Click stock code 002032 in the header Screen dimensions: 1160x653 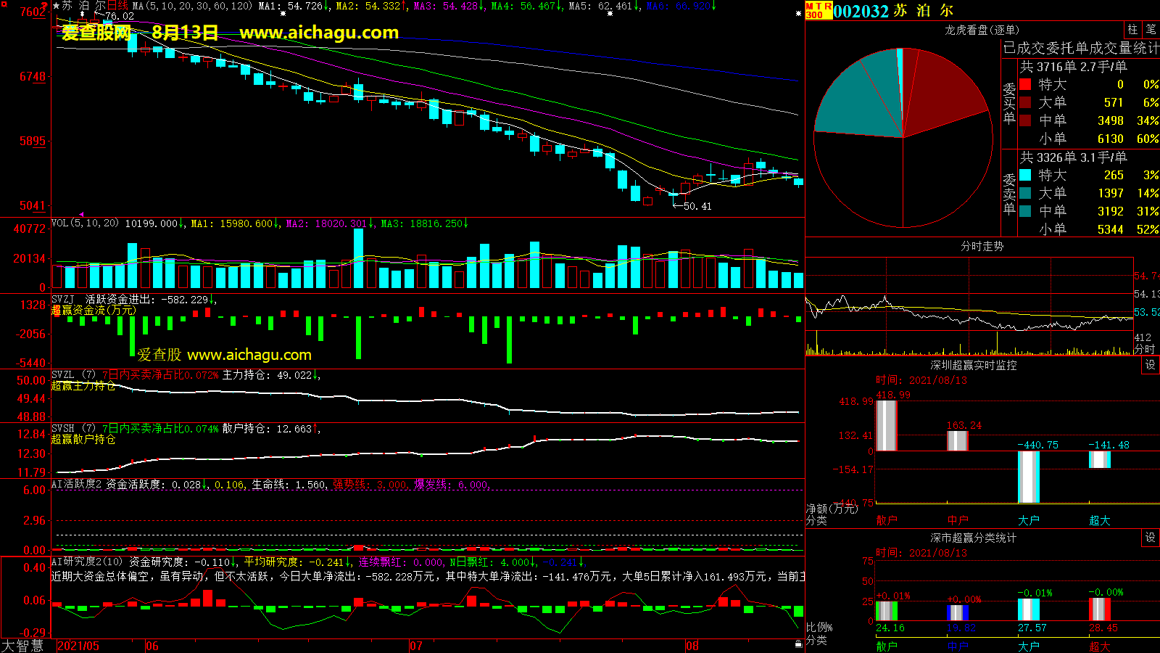(x=861, y=11)
